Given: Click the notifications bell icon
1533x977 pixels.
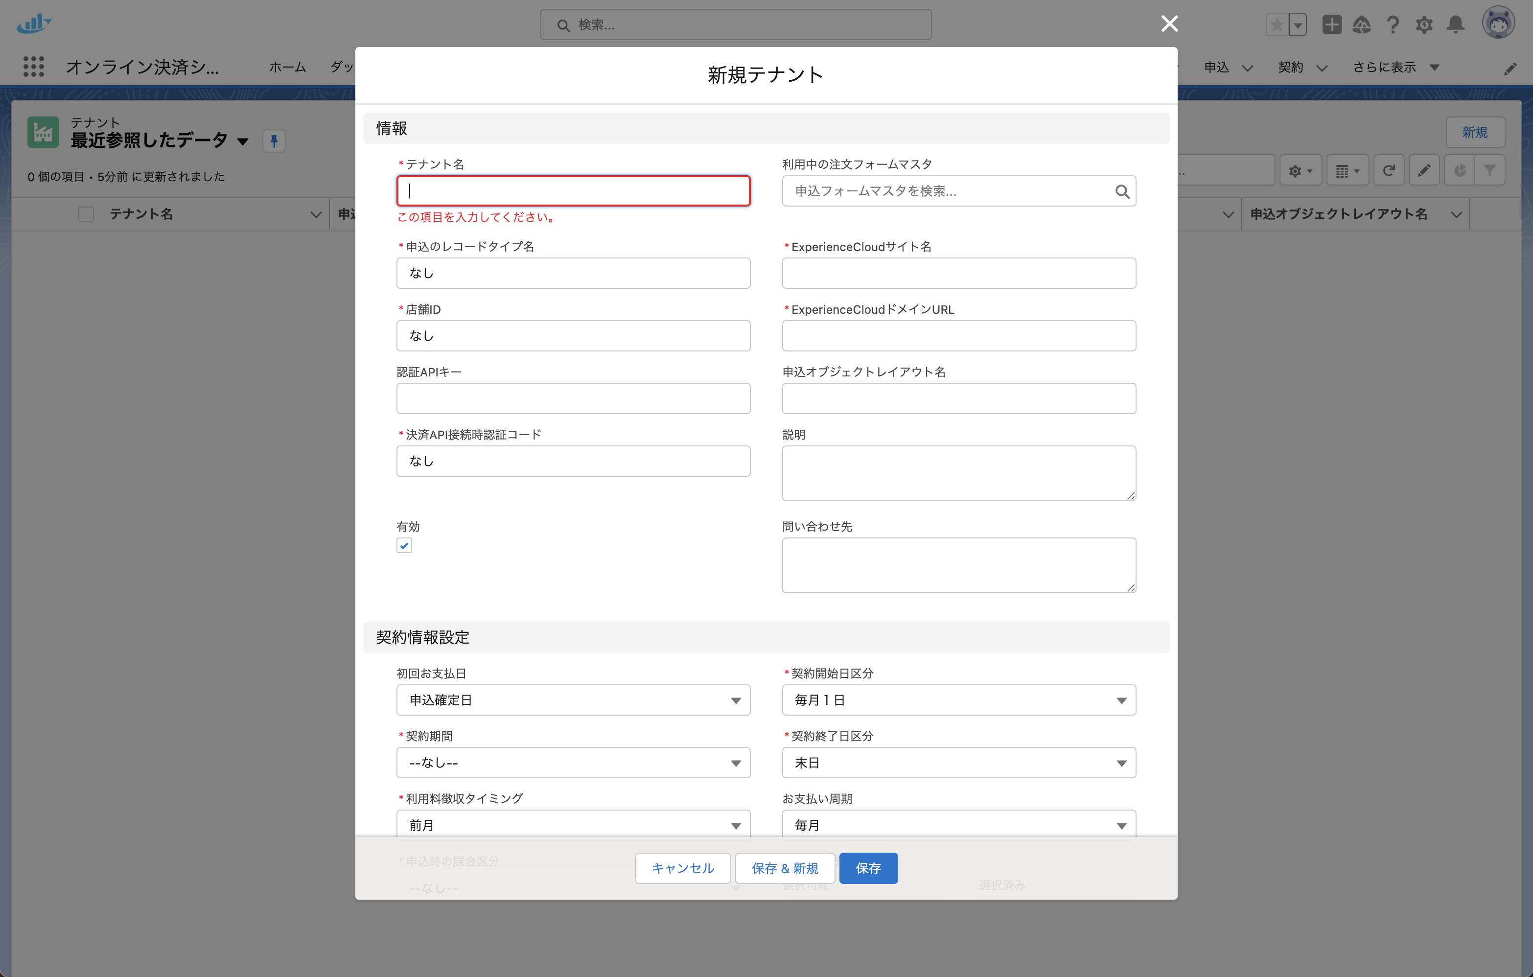Looking at the screenshot, I should (x=1455, y=24).
